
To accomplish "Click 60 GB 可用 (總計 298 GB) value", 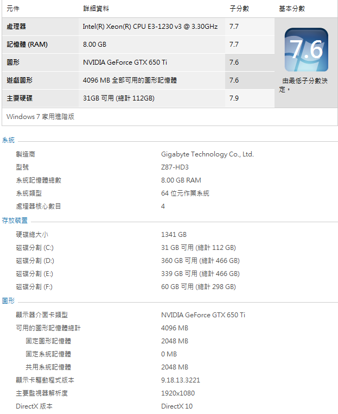I will pyautogui.click(x=199, y=287).
